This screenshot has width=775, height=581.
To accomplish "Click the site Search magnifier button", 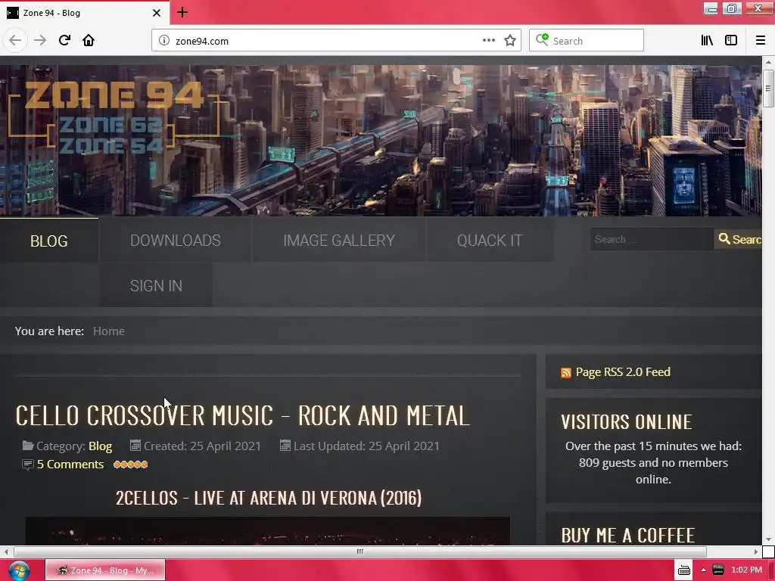I will 738,239.
